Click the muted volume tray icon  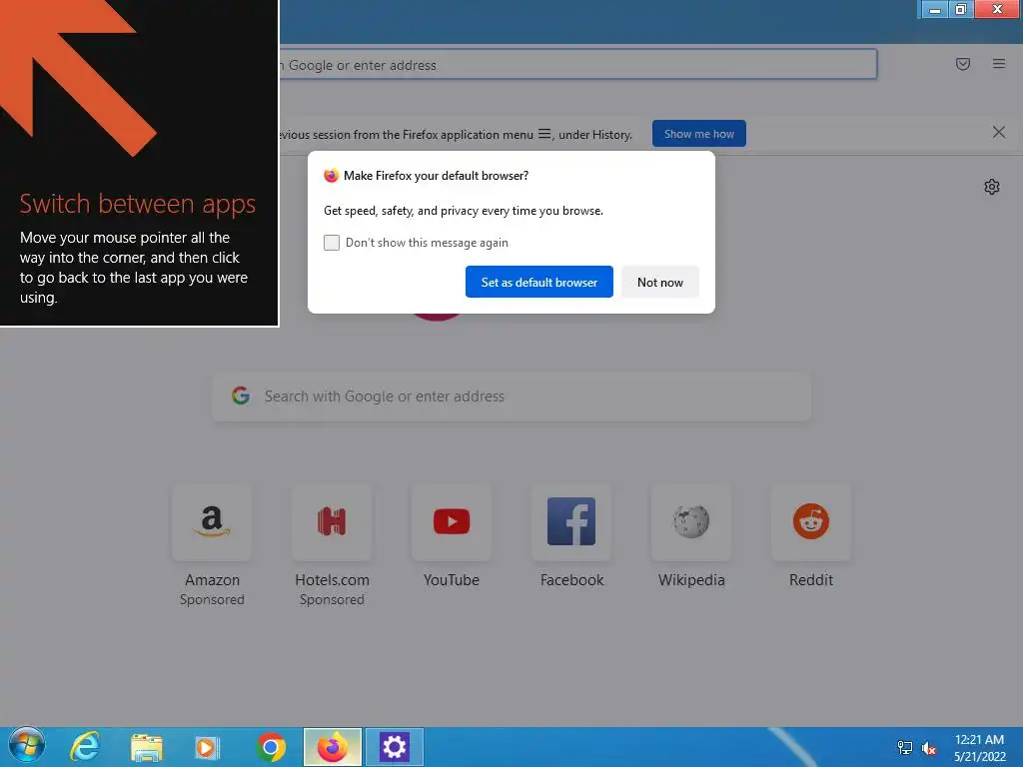(929, 747)
